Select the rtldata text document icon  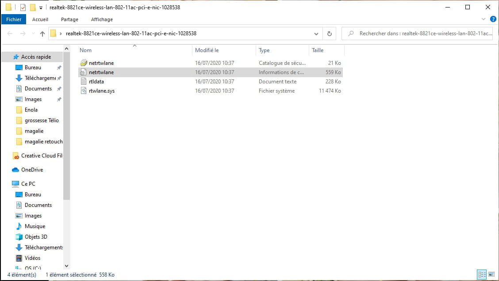pyautogui.click(x=83, y=82)
